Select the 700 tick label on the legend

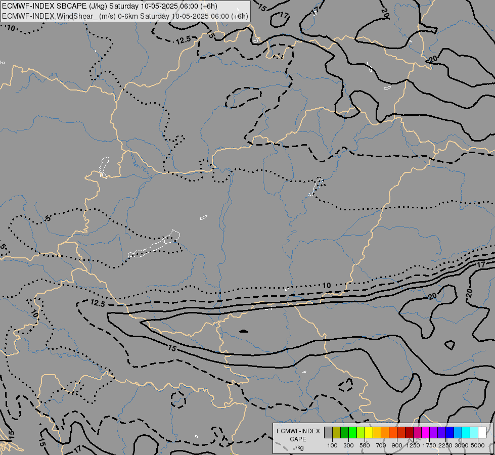point(381,445)
